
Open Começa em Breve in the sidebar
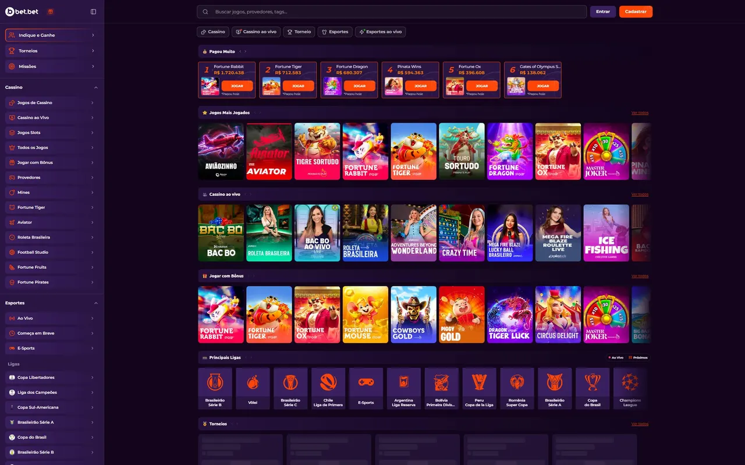point(52,333)
